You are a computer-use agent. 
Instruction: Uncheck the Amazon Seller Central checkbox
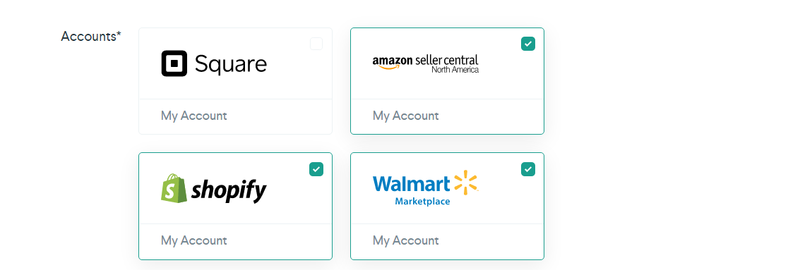coord(528,44)
